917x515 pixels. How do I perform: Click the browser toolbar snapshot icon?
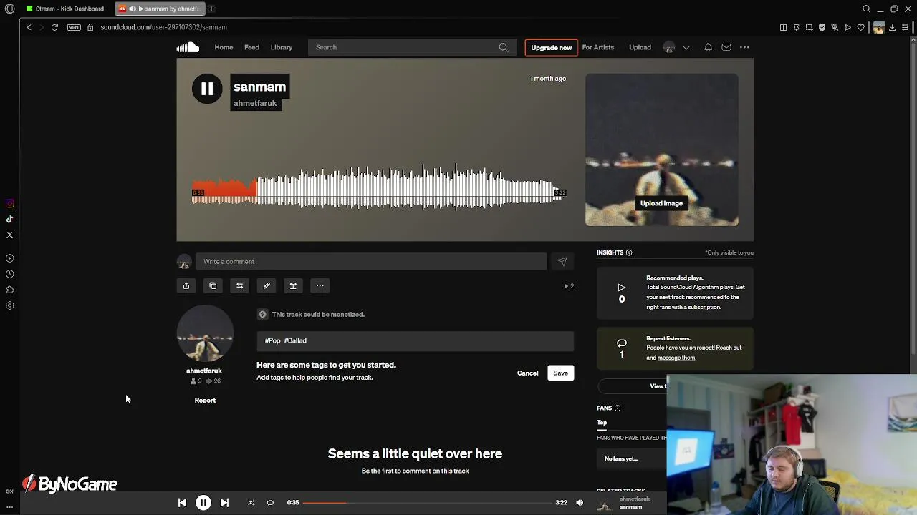point(809,27)
